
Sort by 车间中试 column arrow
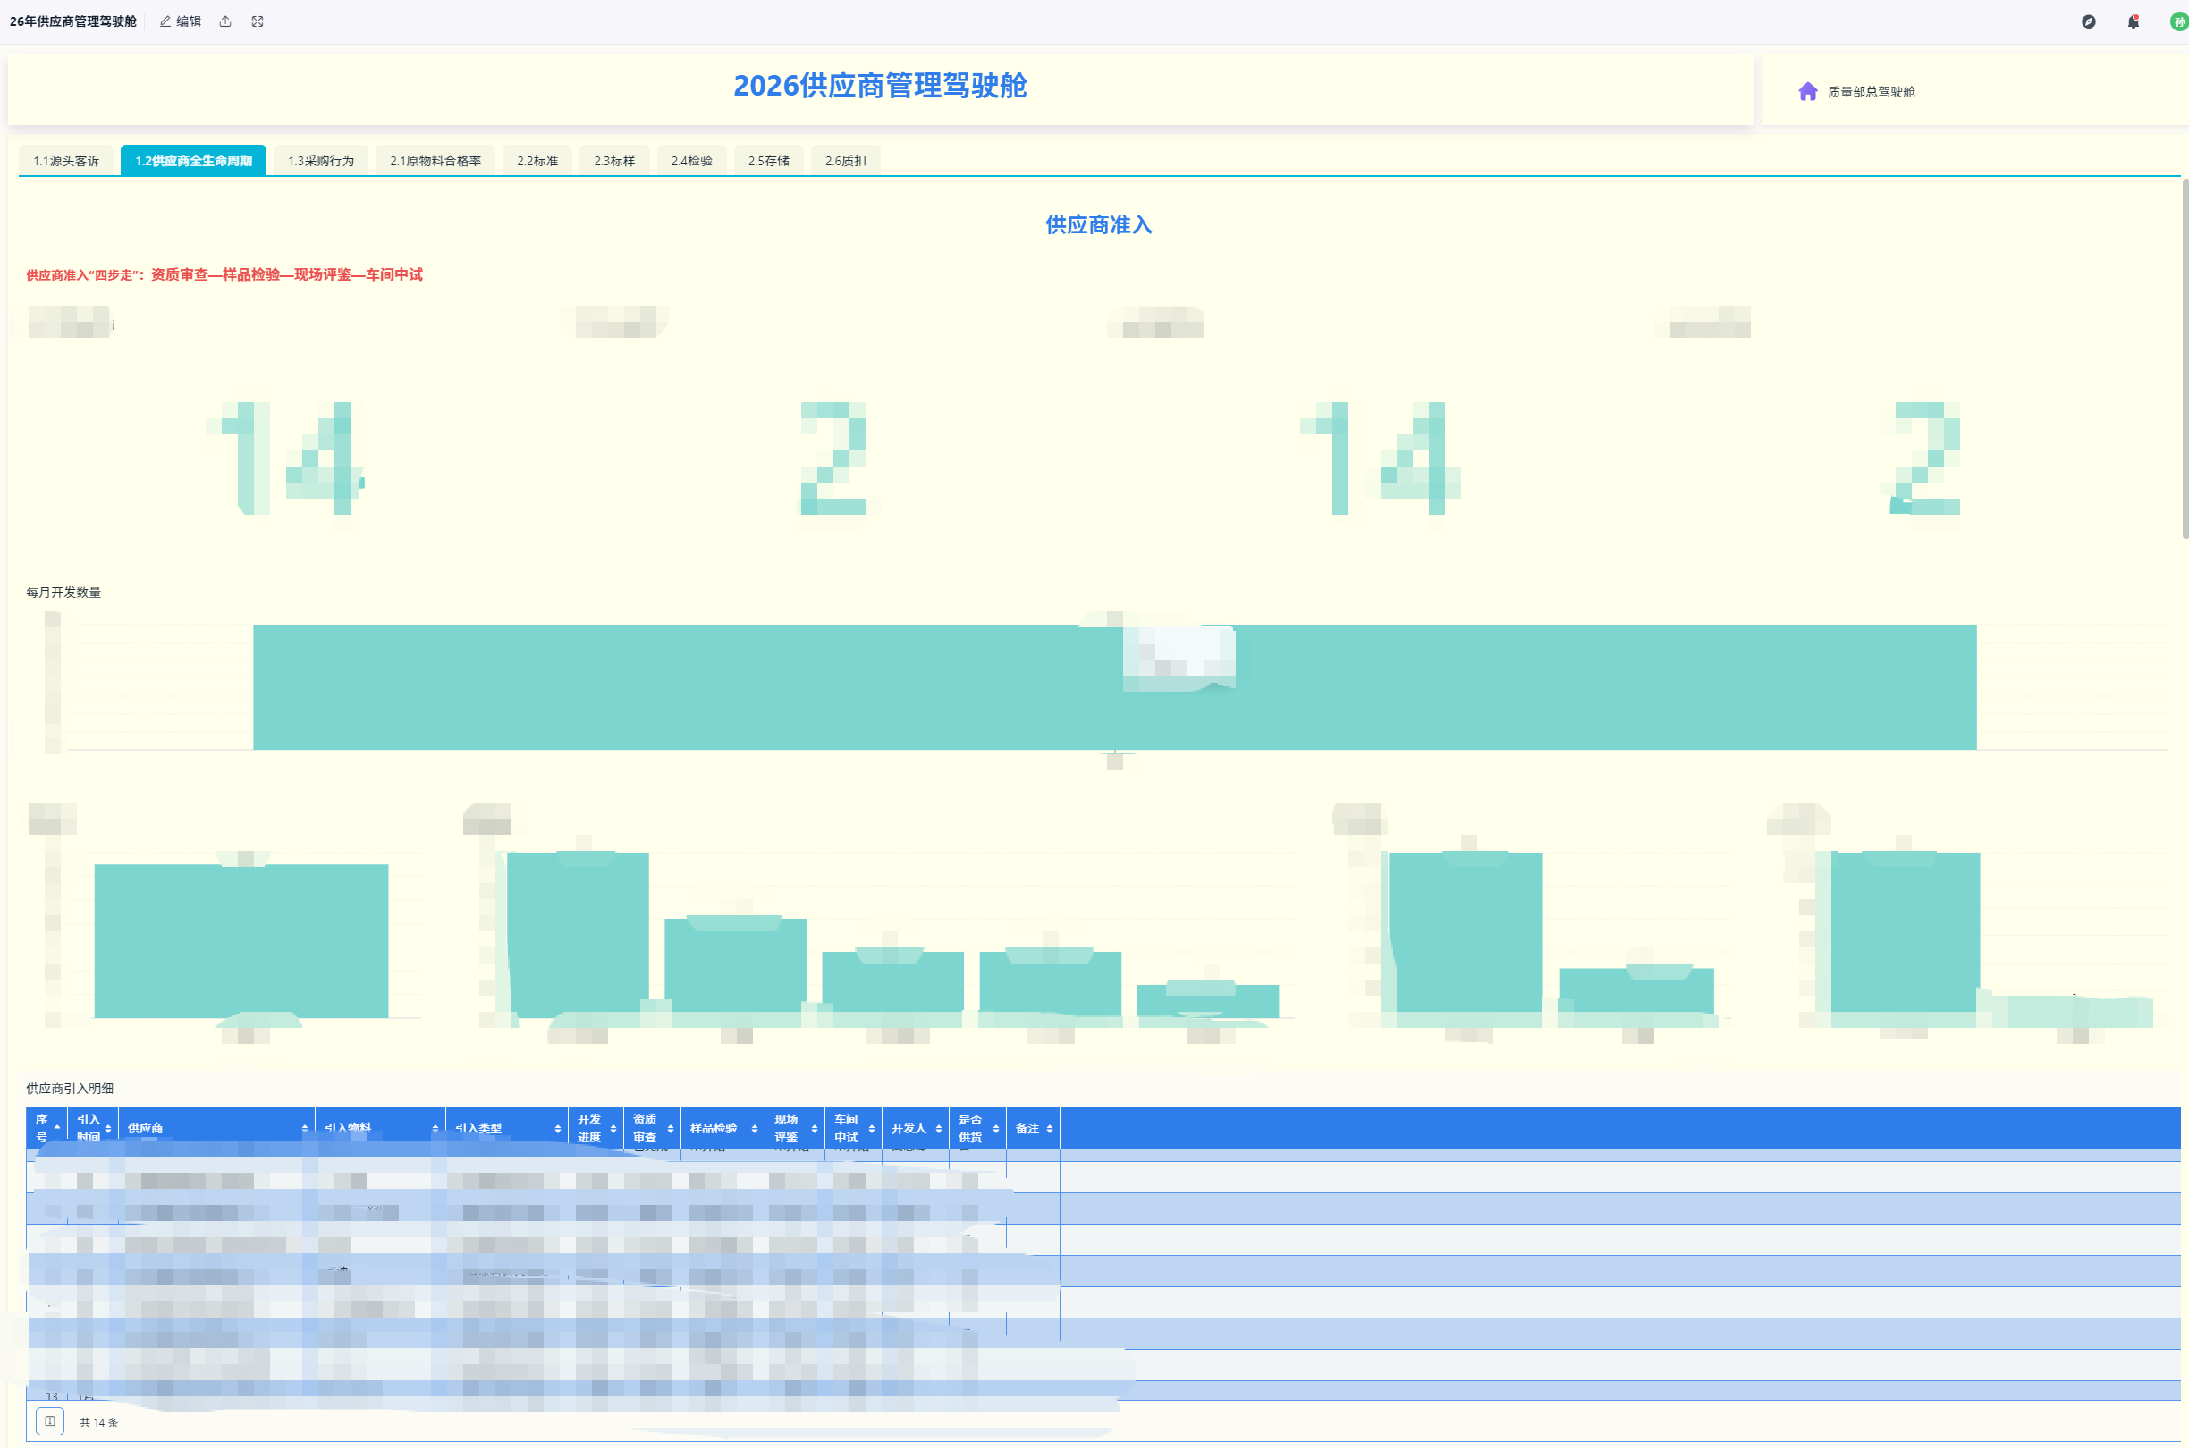pyautogui.click(x=872, y=1129)
